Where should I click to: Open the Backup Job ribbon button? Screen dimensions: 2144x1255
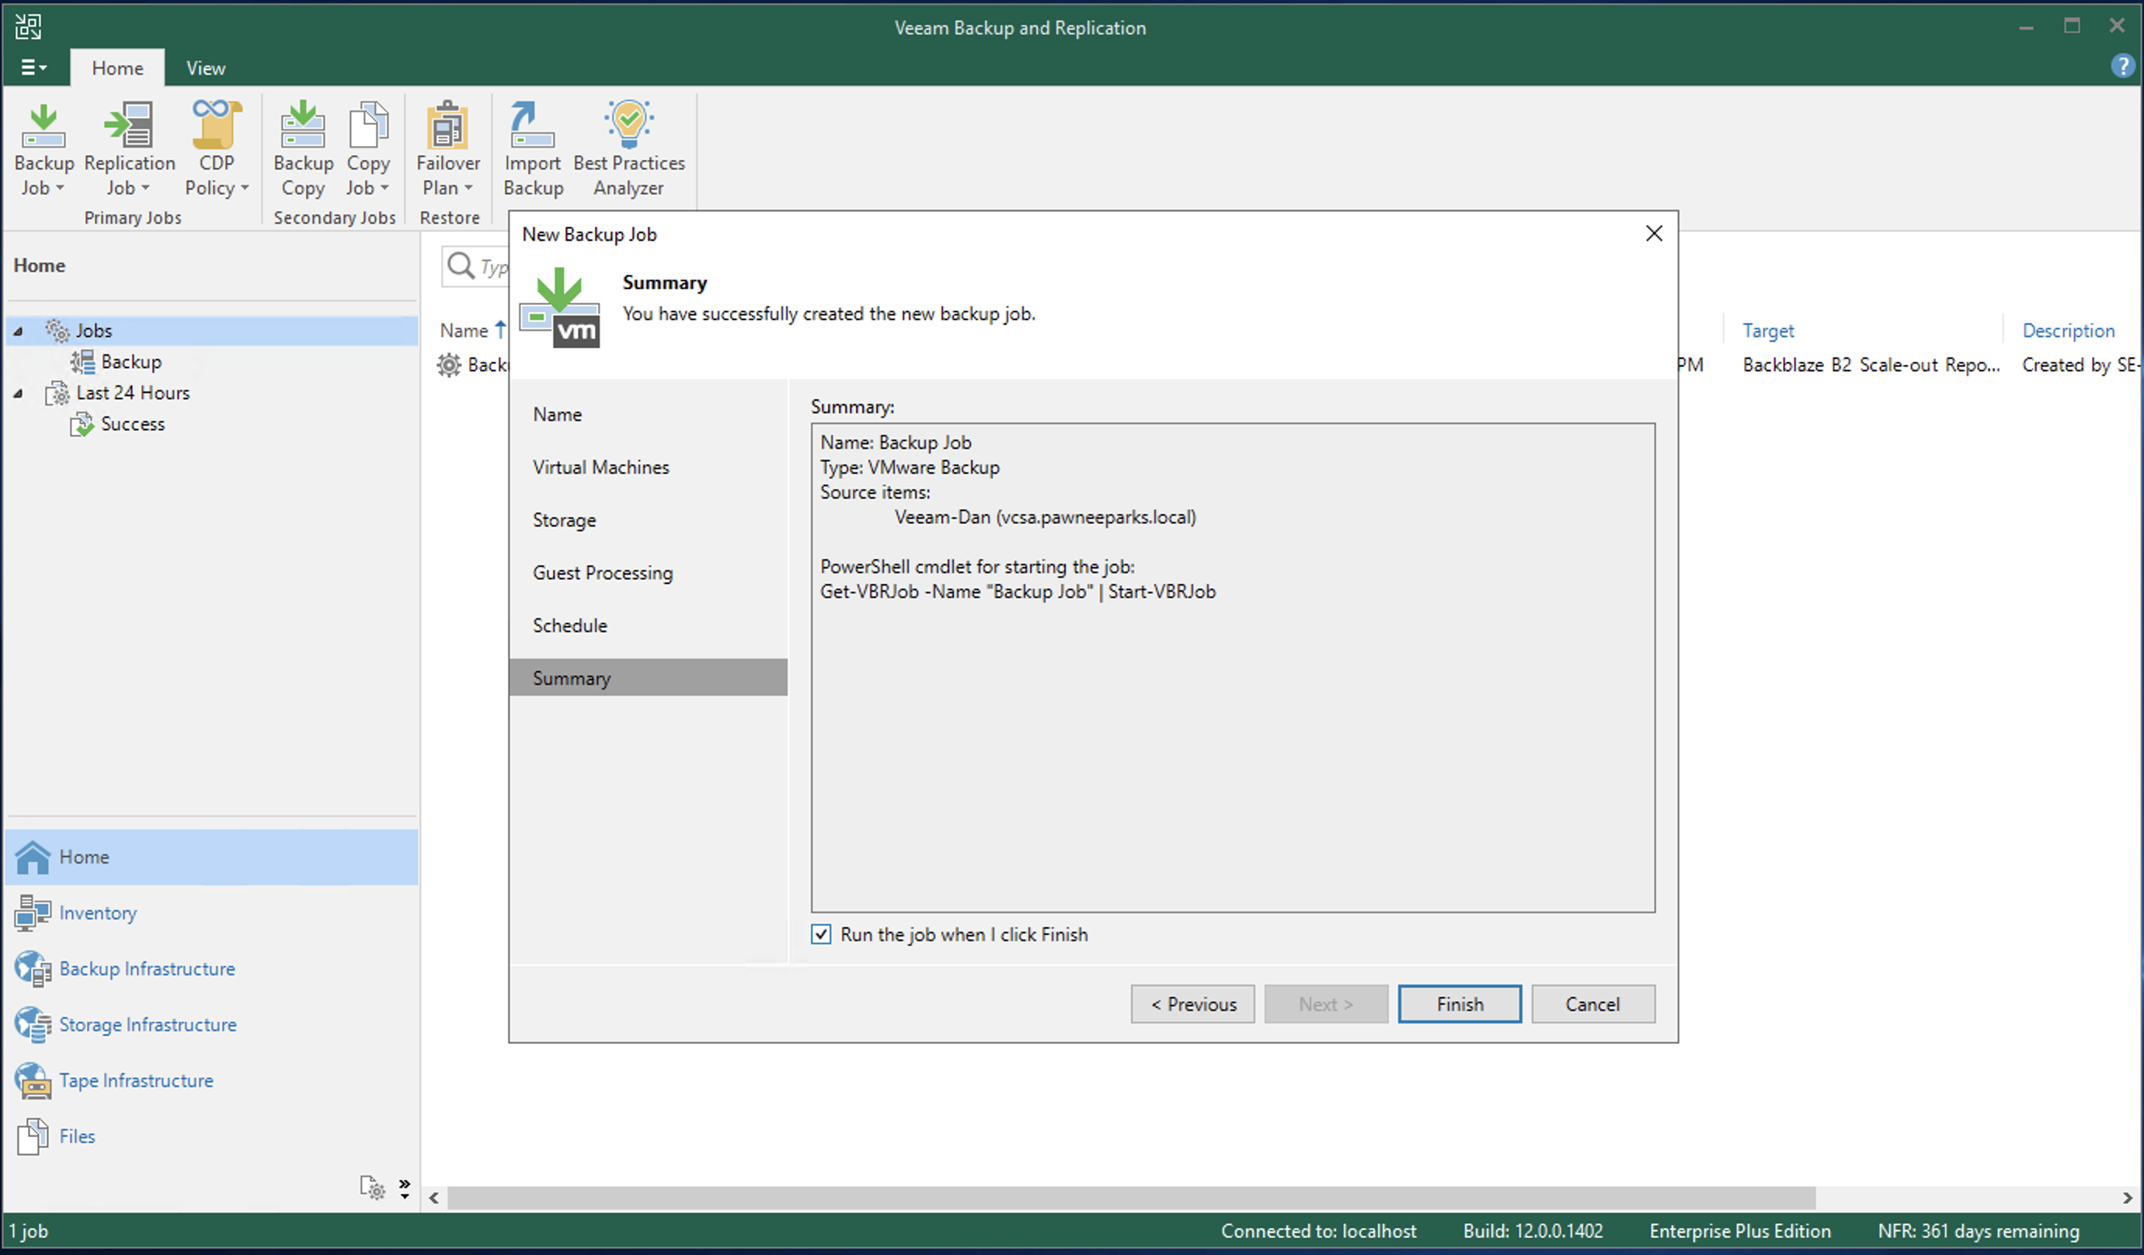tap(43, 149)
